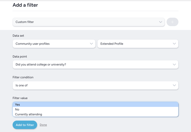Click the plus button beside Custom filter
Viewport: 191px width, 132px height.
(x=172, y=22)
